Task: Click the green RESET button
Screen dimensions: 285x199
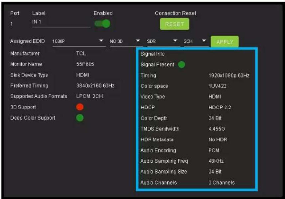Action: point(175,24)
